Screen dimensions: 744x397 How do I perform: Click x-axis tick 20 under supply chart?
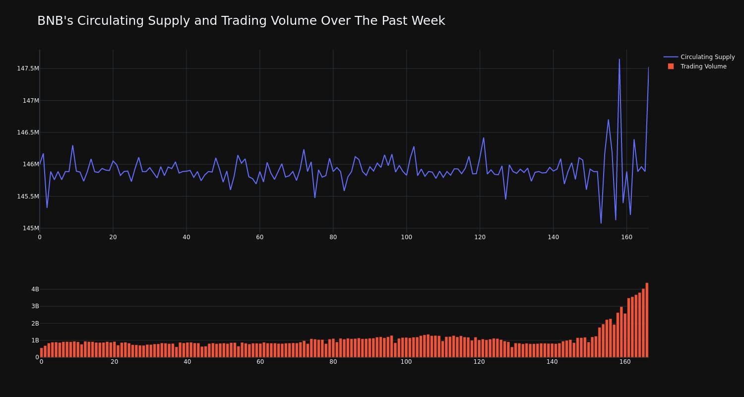click(113, 237)
